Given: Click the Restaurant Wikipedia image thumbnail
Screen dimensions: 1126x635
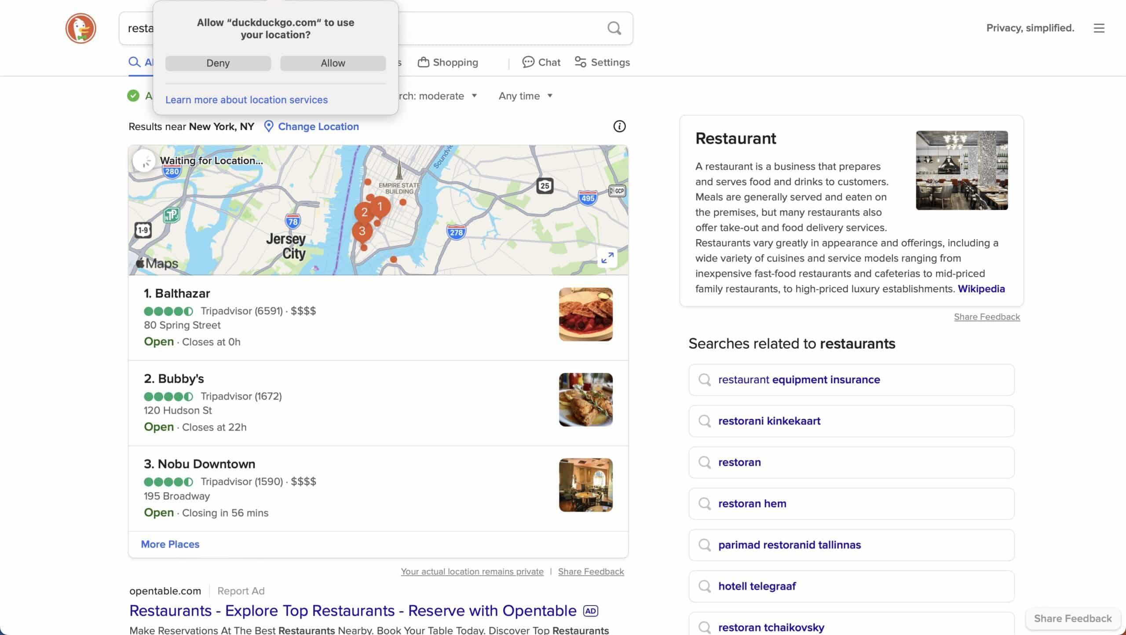Looking at the screenshot, I should pos(962,170).
